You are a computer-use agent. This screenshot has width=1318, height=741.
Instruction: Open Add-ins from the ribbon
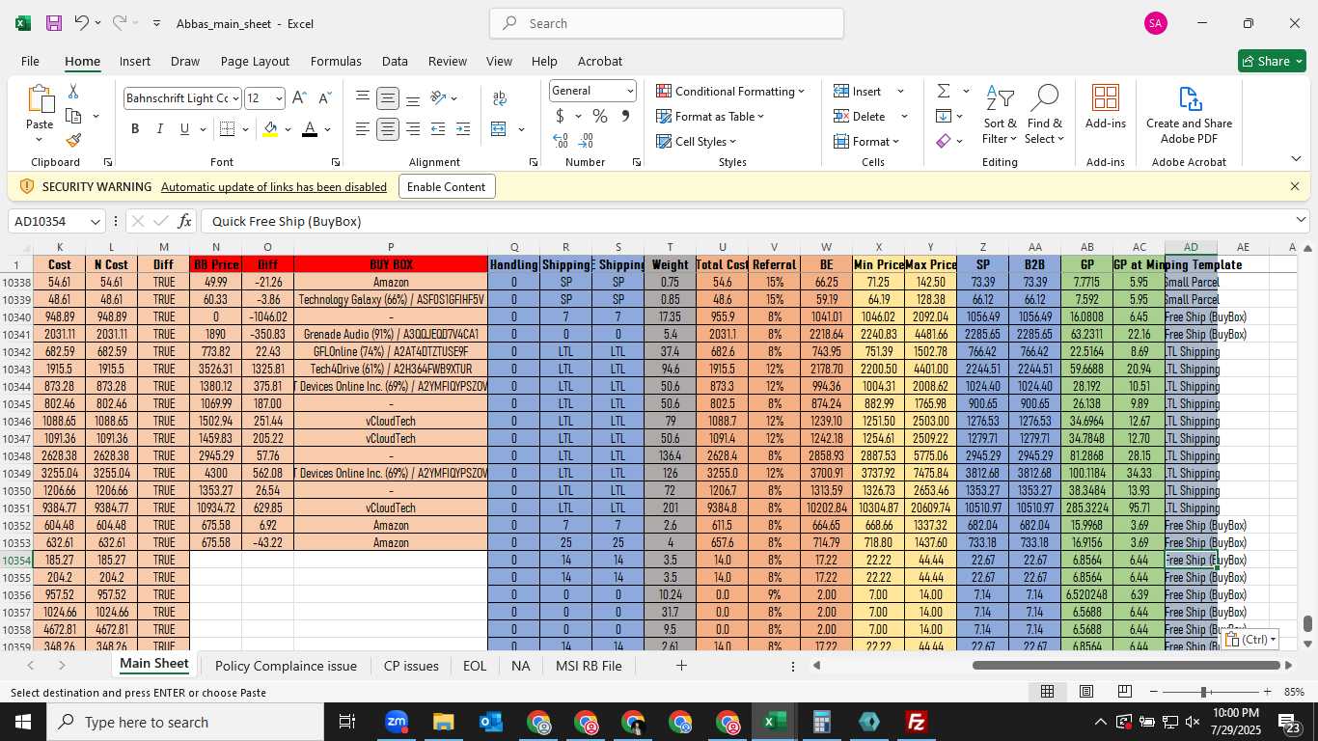point(1105,106)
